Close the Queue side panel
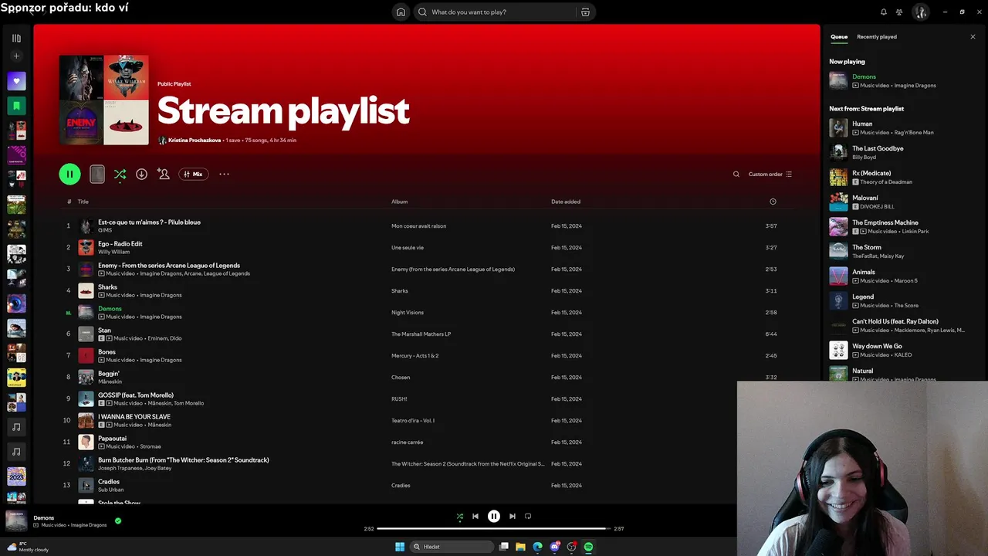This screenshot has height=556, width=988. point(973,36)
